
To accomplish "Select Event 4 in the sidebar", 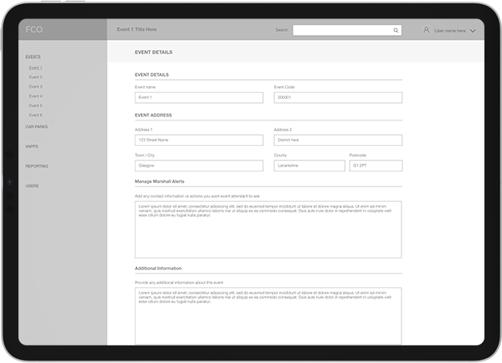I will point(36,96).
